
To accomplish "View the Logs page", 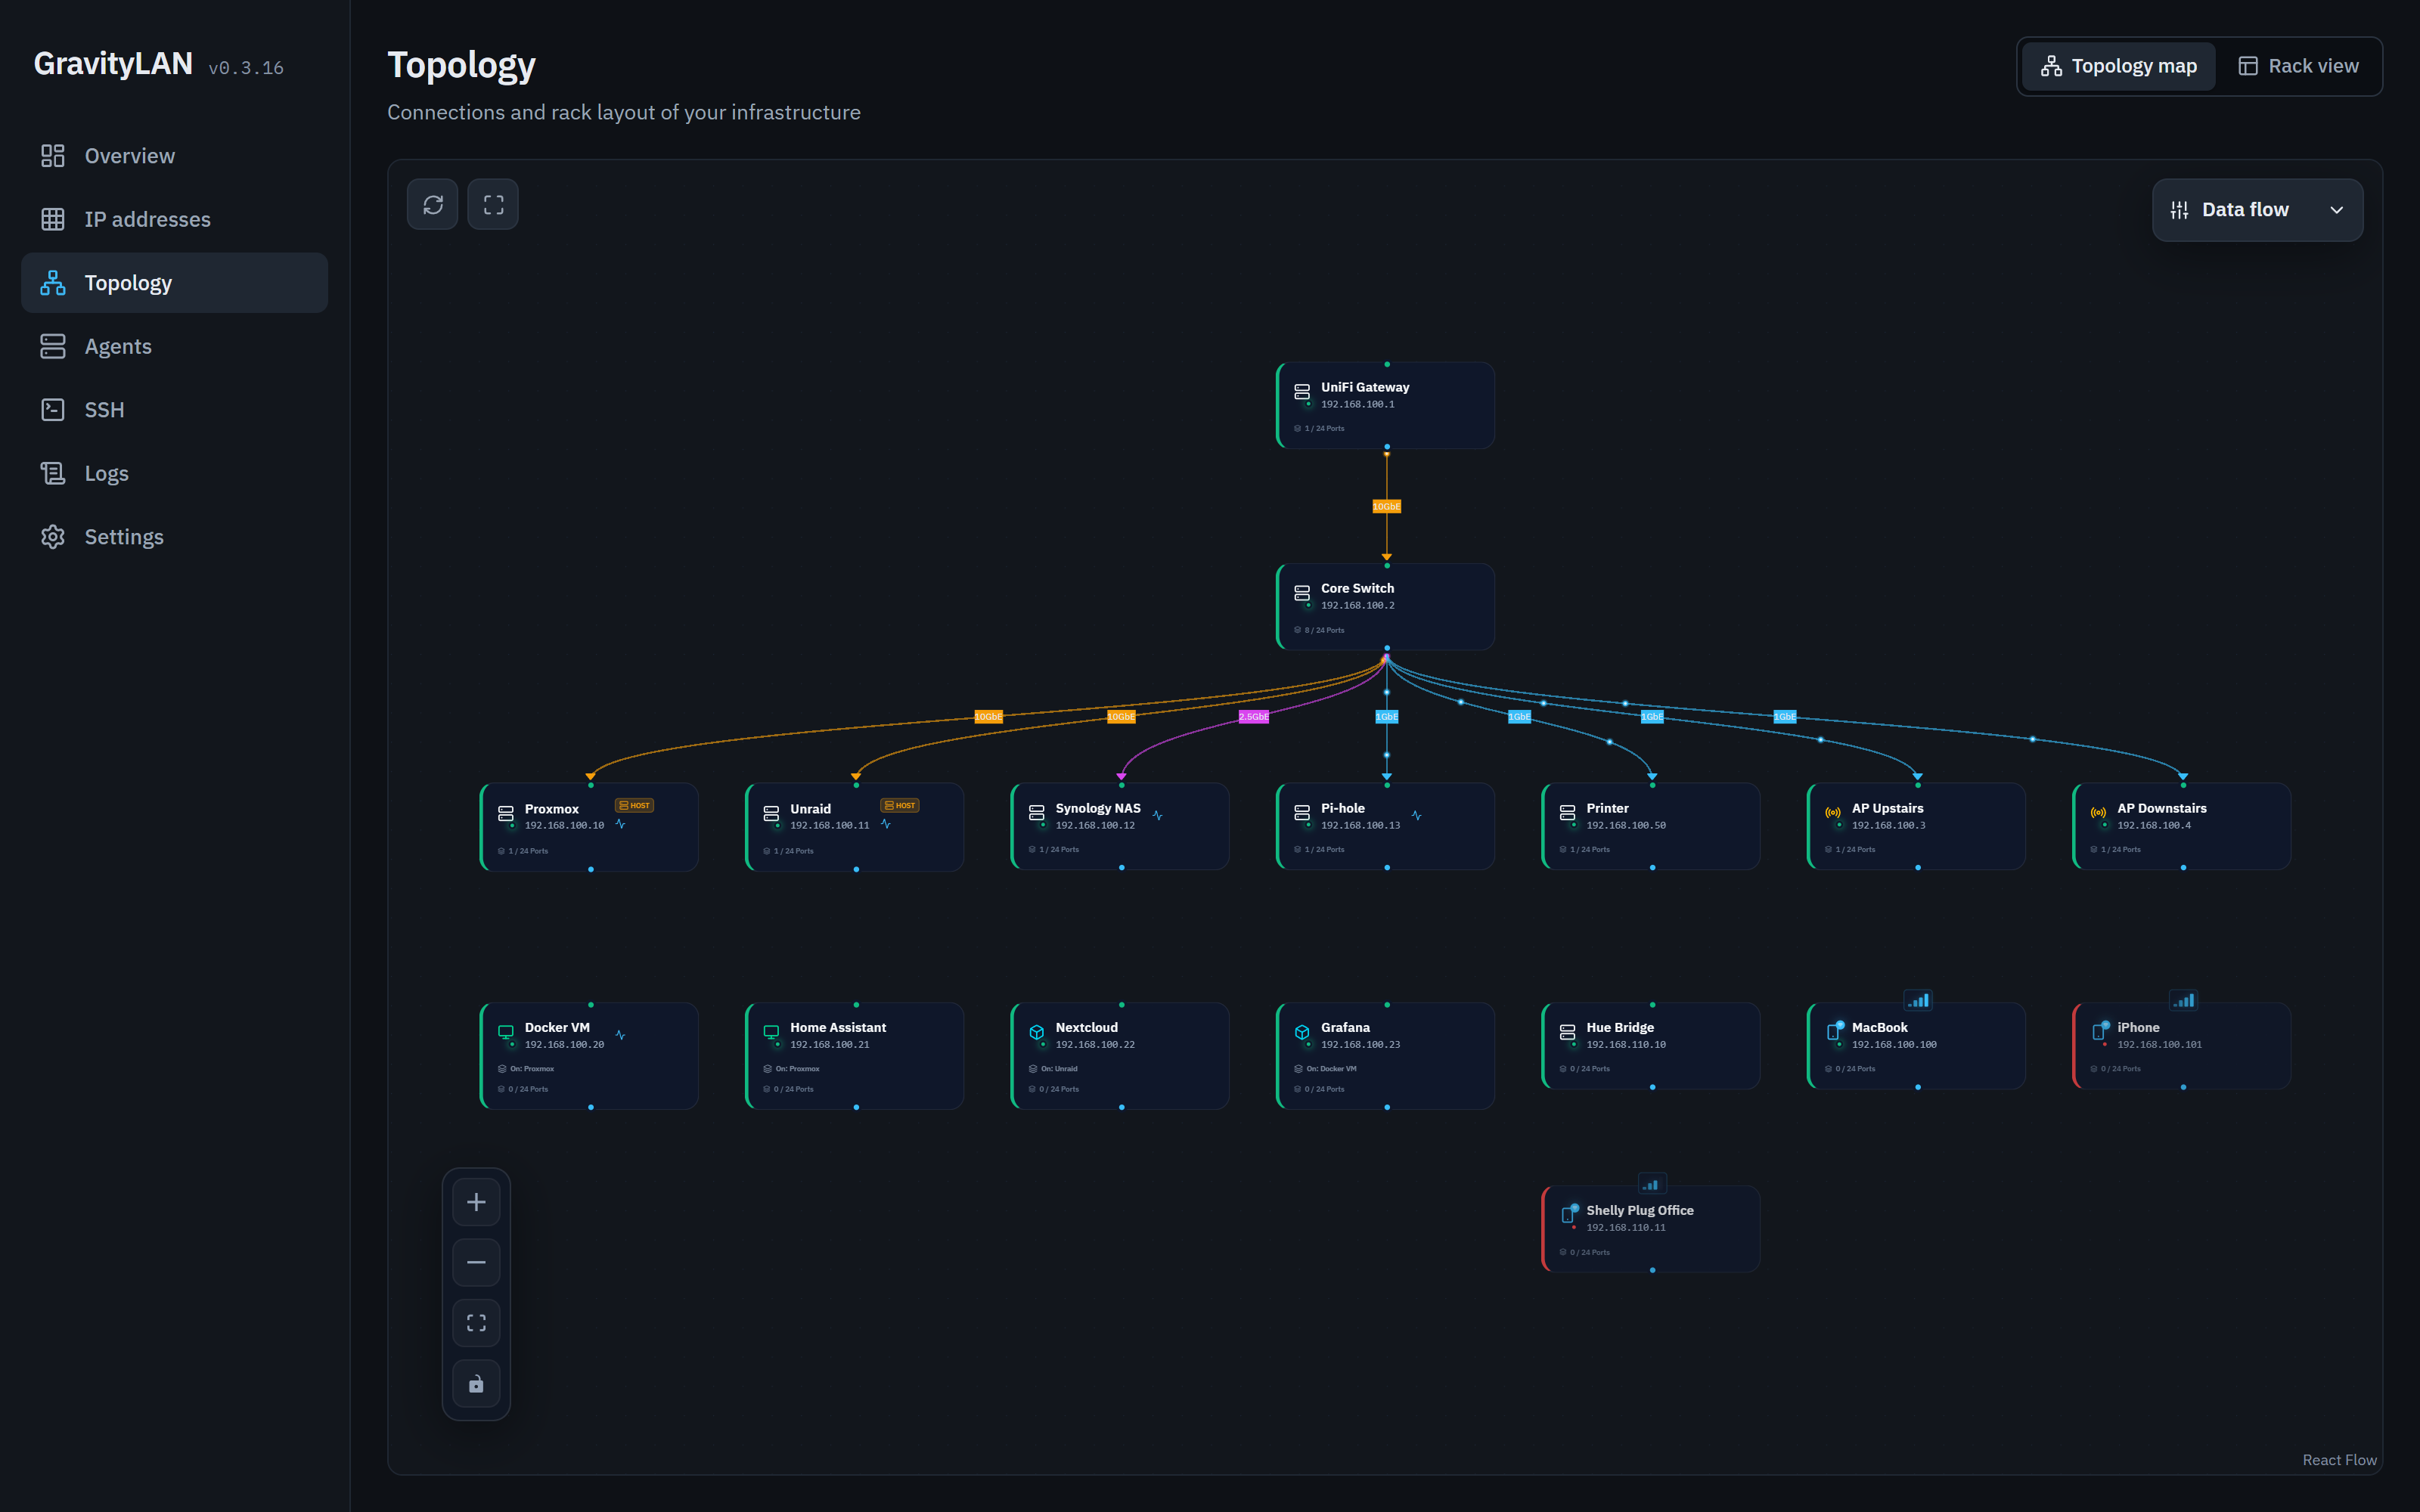I will [x=174, y=473].
